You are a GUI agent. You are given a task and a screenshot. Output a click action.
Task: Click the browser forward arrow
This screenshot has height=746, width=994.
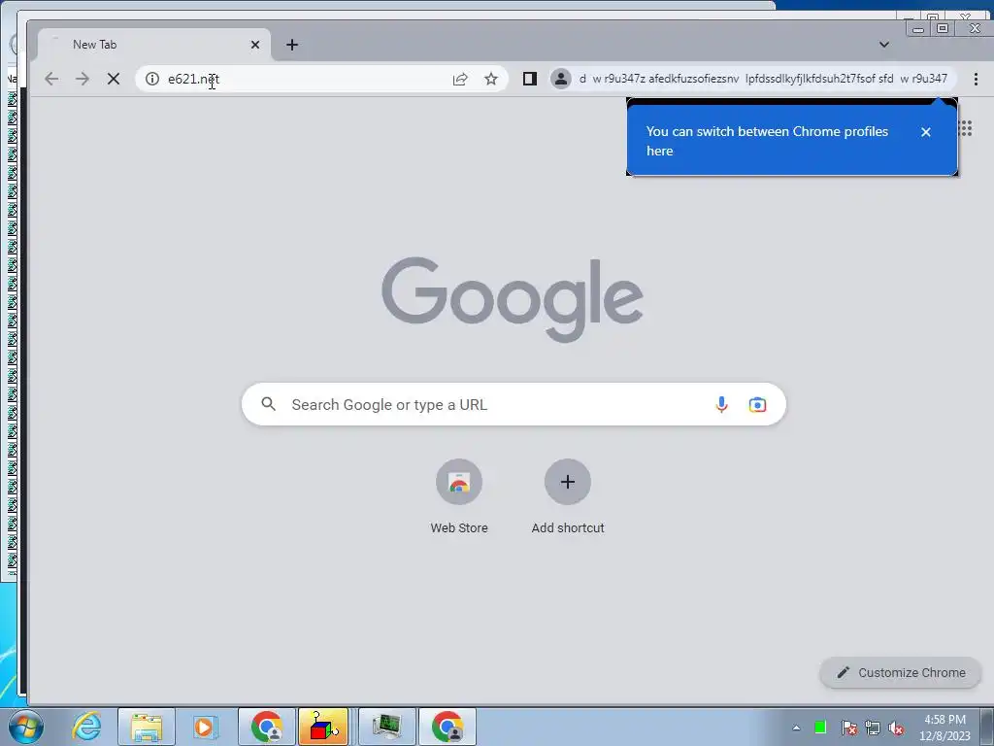click(83, 79)
